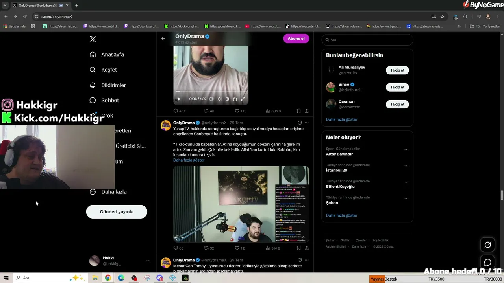Open the X logo home link
The image size is (504, 283).
click(x=93, y=39)
